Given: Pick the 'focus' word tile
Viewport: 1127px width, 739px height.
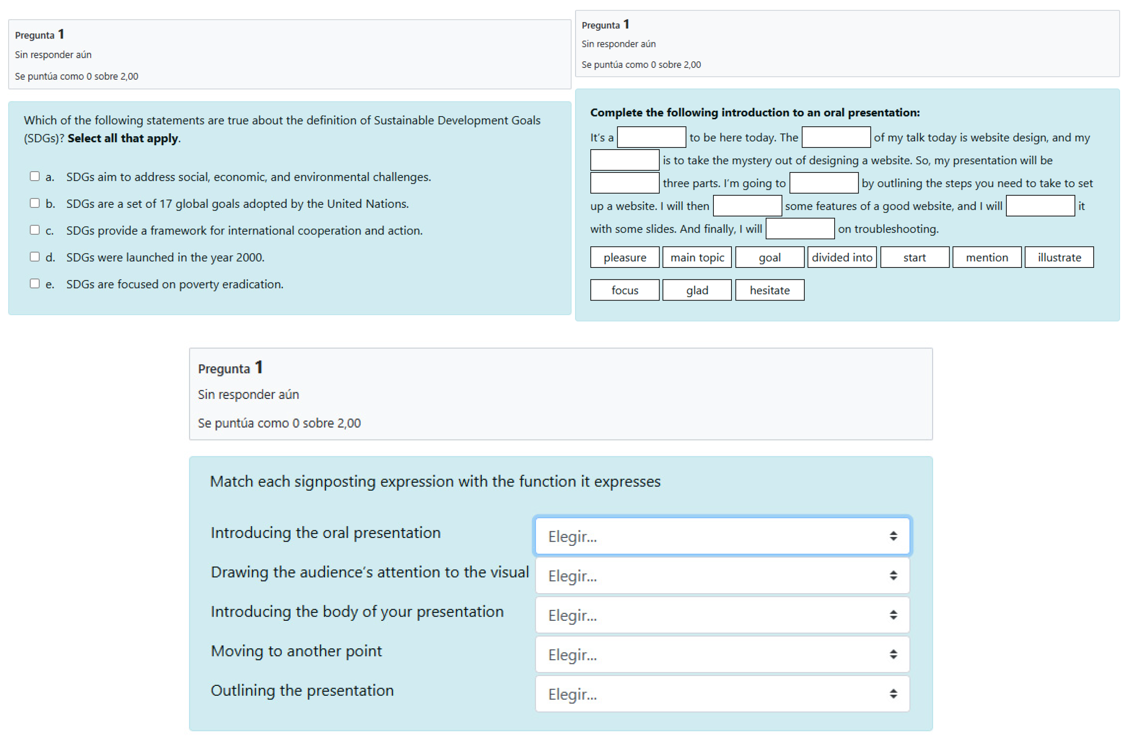Looking at the screenshot, I should click(x=624, y=290).
